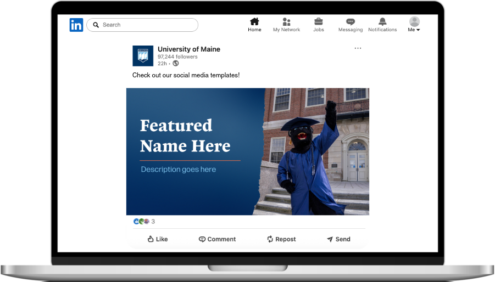Go to the Jobs tab
This screenshot has height=282, width=495.
(x=319, y=25)
